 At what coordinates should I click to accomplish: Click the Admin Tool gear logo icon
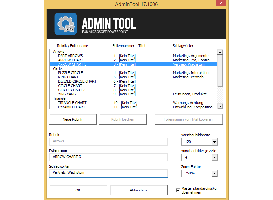click(x=65, y=24)
